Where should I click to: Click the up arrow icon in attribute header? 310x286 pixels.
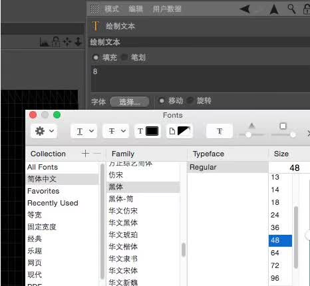click(274, 9)
